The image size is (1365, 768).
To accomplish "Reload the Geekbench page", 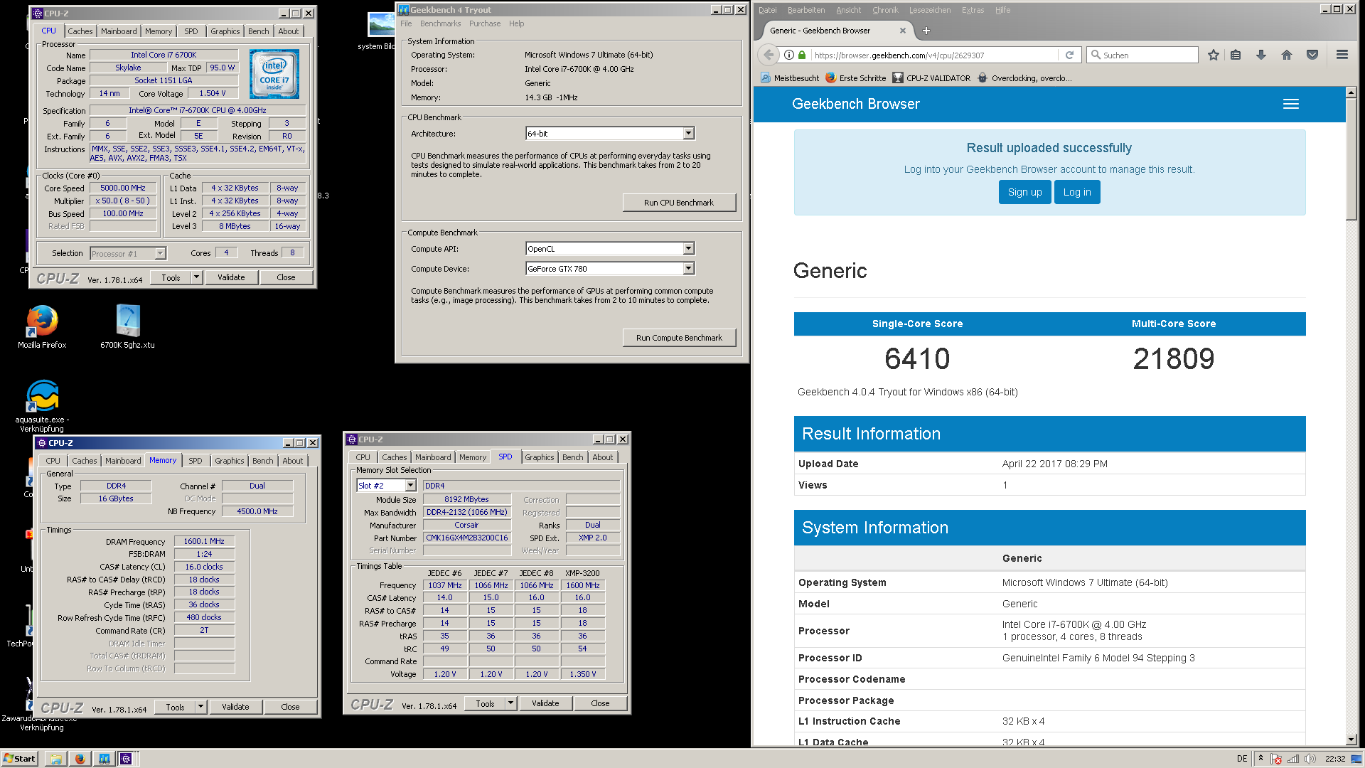I will 1069,55.
